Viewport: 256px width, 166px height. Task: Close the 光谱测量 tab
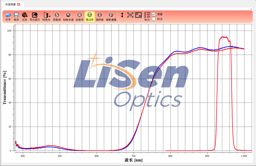(x=19, y=4)
